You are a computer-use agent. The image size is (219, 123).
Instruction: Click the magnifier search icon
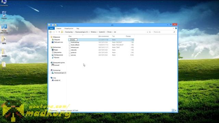[x=174, y=32]
